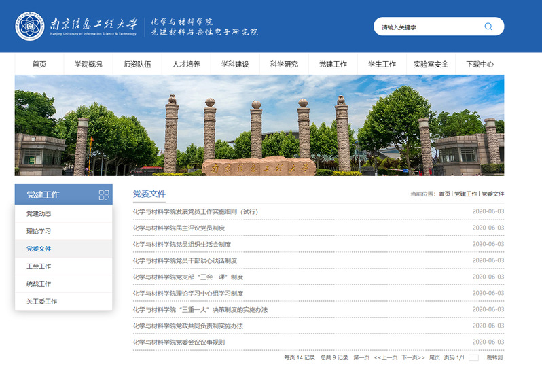Go to 科学研究 in the nav bar

pos(284,65)
